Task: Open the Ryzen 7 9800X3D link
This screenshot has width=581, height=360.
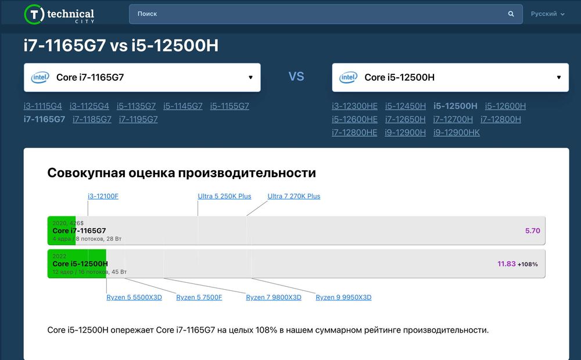Action: tap(274, 297)
